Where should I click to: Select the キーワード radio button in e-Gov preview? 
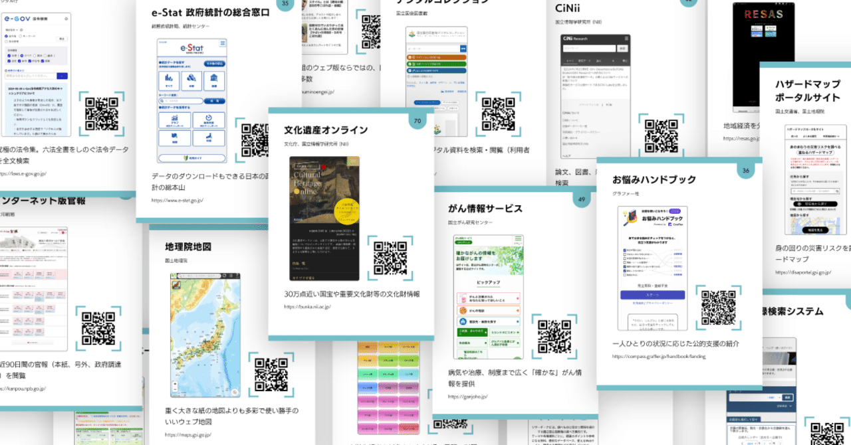click(x=21, y=35)
